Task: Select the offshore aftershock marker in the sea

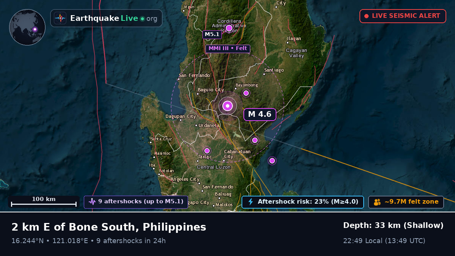Action: point(272,161)
